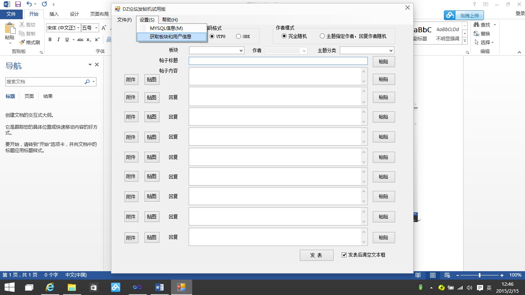
Task: Uncheck the 发表后清空文本框 checkbox
Action: click(x=344, y=255)
